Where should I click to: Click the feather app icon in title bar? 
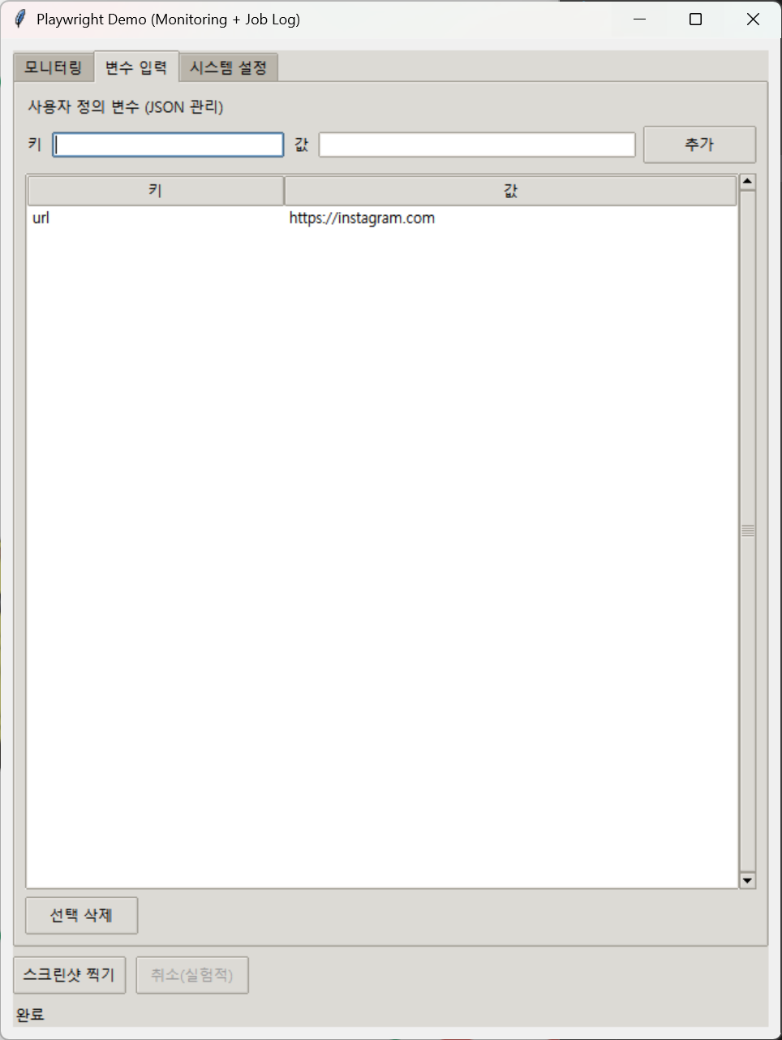pyautogui.click(x=20, y=19)
